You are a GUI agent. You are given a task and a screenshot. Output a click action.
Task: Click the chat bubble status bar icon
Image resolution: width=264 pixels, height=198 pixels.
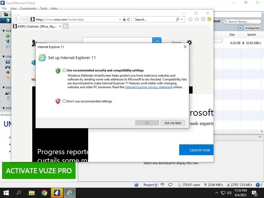coord(170,185)
